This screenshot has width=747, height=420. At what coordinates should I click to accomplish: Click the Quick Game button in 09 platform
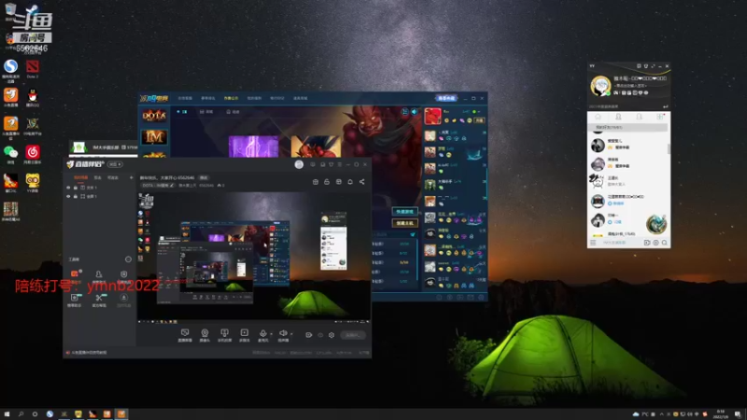tap(404, 212)
